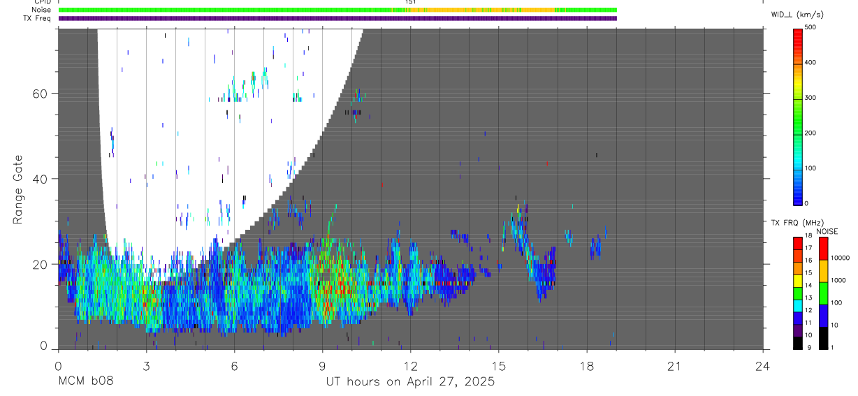The width and height of the screenshot is (858, 396).
Task: Click the '17' tick on TX FRQ scale
Action: pyautogui.click(x=808, y=248)
